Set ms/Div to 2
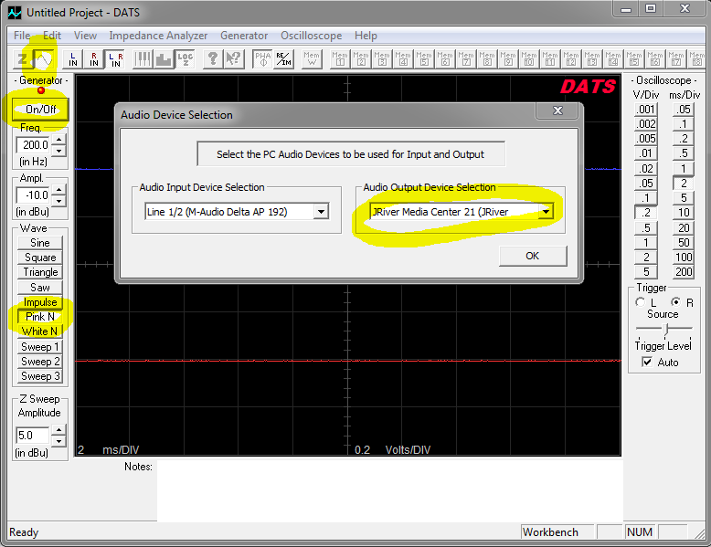This screenshot has width=711, height=547. (684, 183)
